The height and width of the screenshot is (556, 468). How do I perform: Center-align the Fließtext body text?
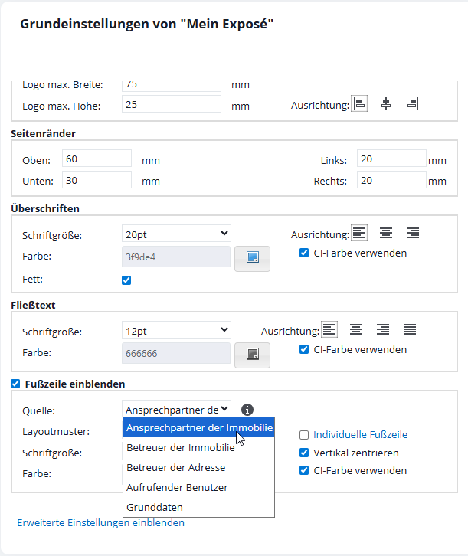click(x=356, y=330)
